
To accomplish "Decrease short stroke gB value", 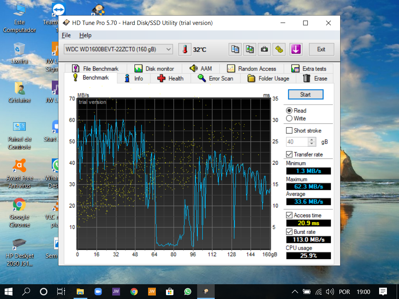I will point(312,144).
